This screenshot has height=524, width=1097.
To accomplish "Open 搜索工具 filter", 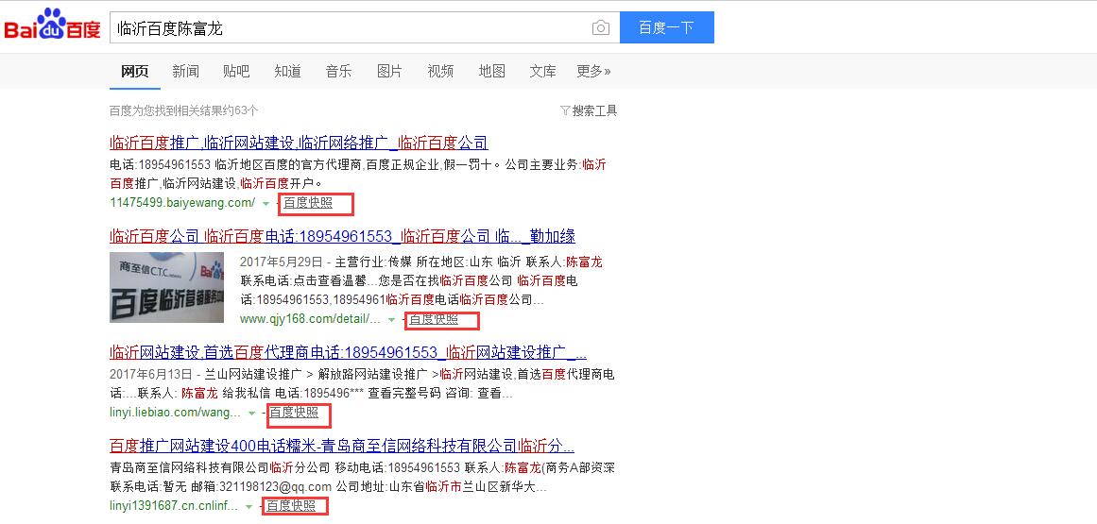I will tap(589, 110).
